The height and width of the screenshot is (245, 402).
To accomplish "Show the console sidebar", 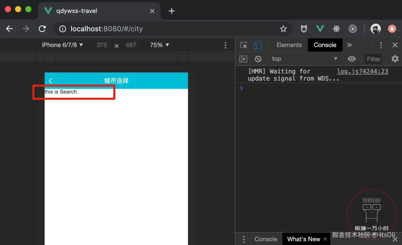I will [243, 59].
